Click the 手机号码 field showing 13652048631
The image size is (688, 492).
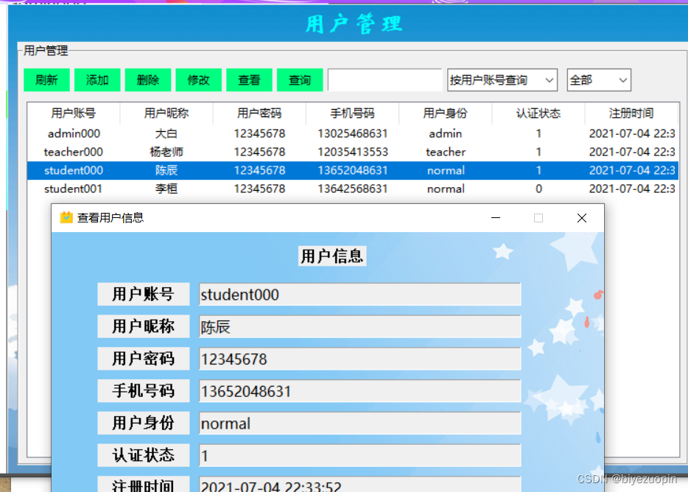point(359,391)
